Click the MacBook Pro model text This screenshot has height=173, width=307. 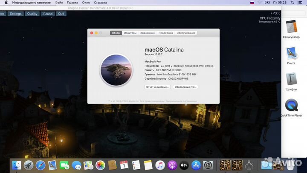[153, 61]
